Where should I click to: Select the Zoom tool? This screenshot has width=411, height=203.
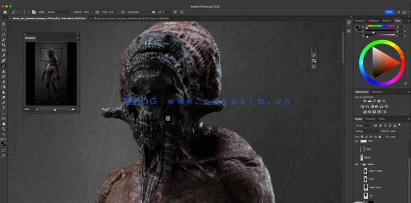point(4,129)
